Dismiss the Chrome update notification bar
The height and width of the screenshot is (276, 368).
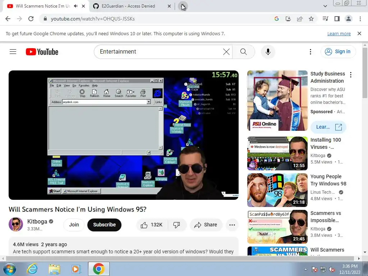359,33
